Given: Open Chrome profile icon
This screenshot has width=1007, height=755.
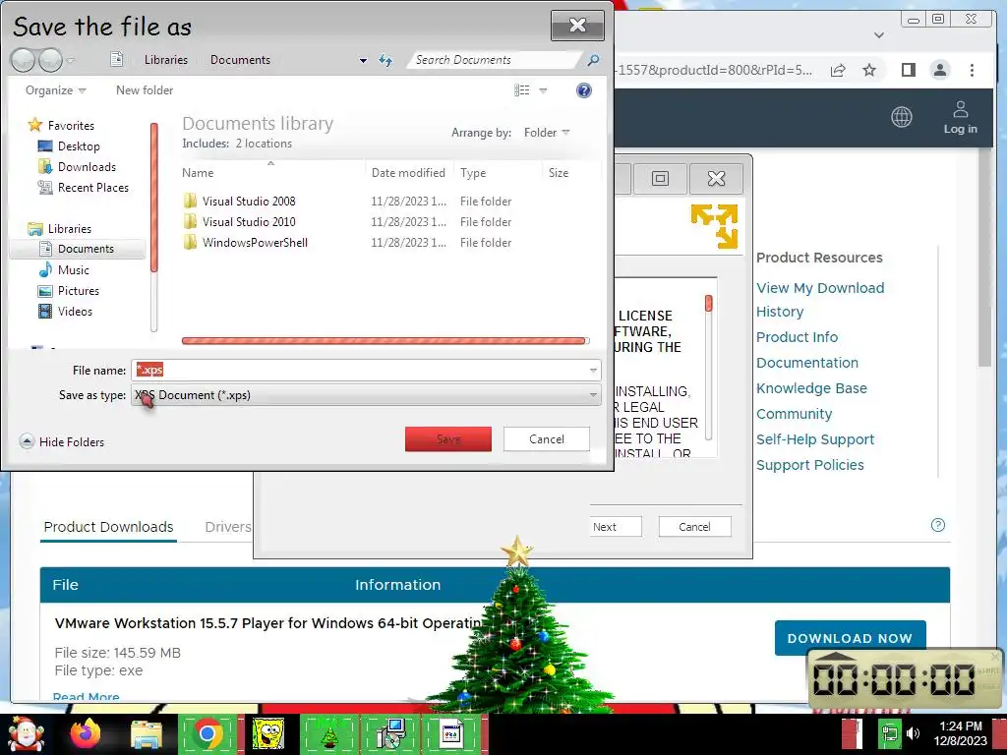Looking at the screenshot, I should pyautogui.click(x=940, y=70).
